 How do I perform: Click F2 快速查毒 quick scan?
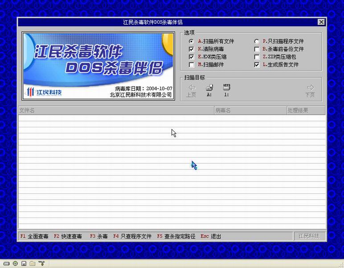point(68,236)
